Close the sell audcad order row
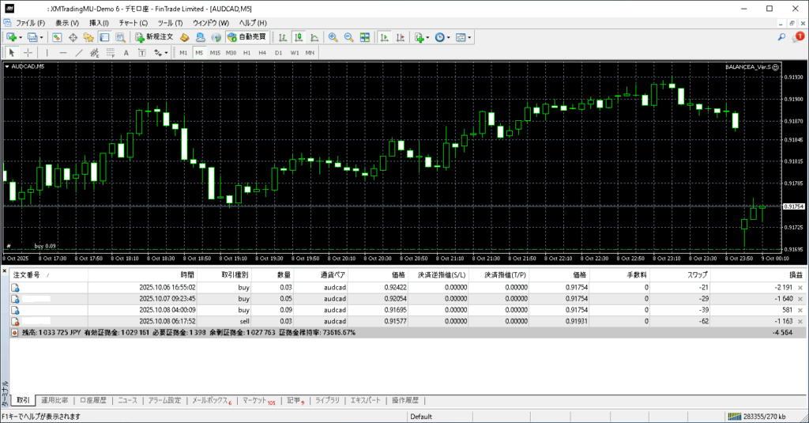This screenshot has width=809, height=423. [x=800, y=322]
